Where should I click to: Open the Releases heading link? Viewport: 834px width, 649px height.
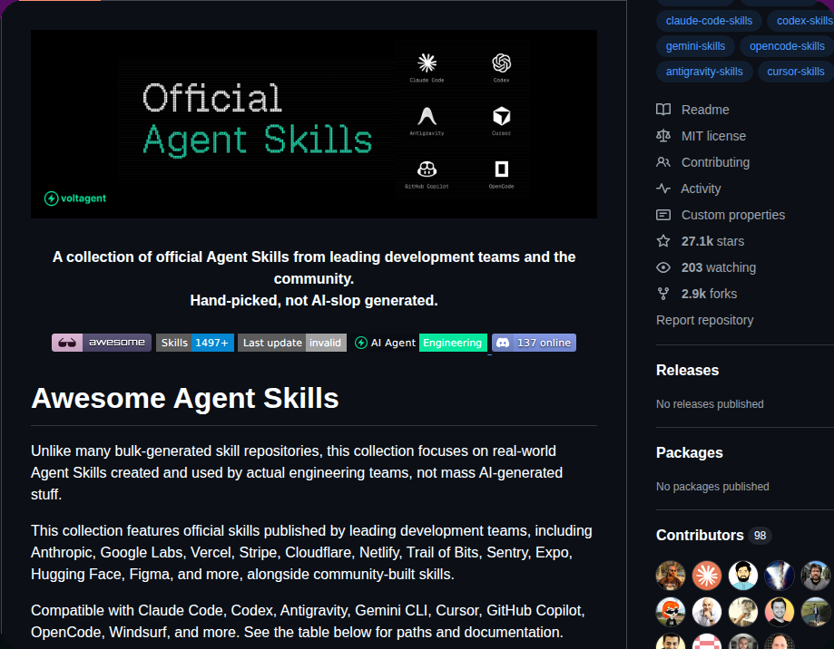[687, 370]
